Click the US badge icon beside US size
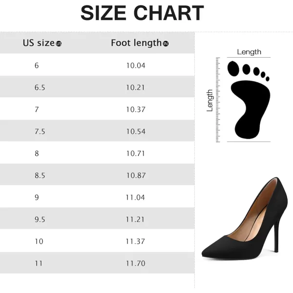The image size is (293, 293). [59, 44]
